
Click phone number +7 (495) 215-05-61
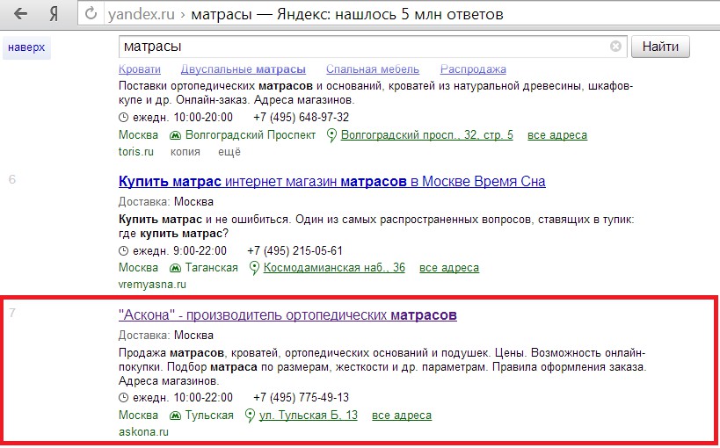295,251
